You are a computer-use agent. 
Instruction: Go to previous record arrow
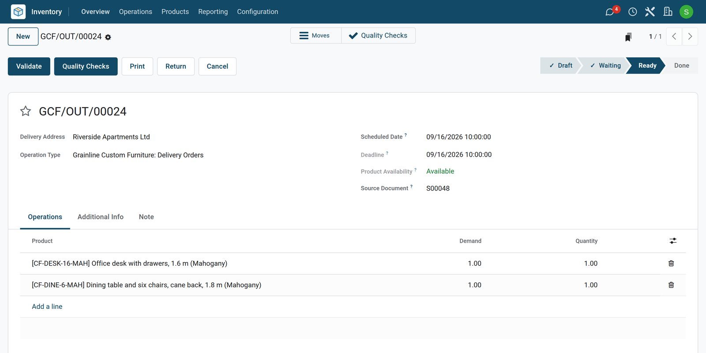tap(674, 37)
